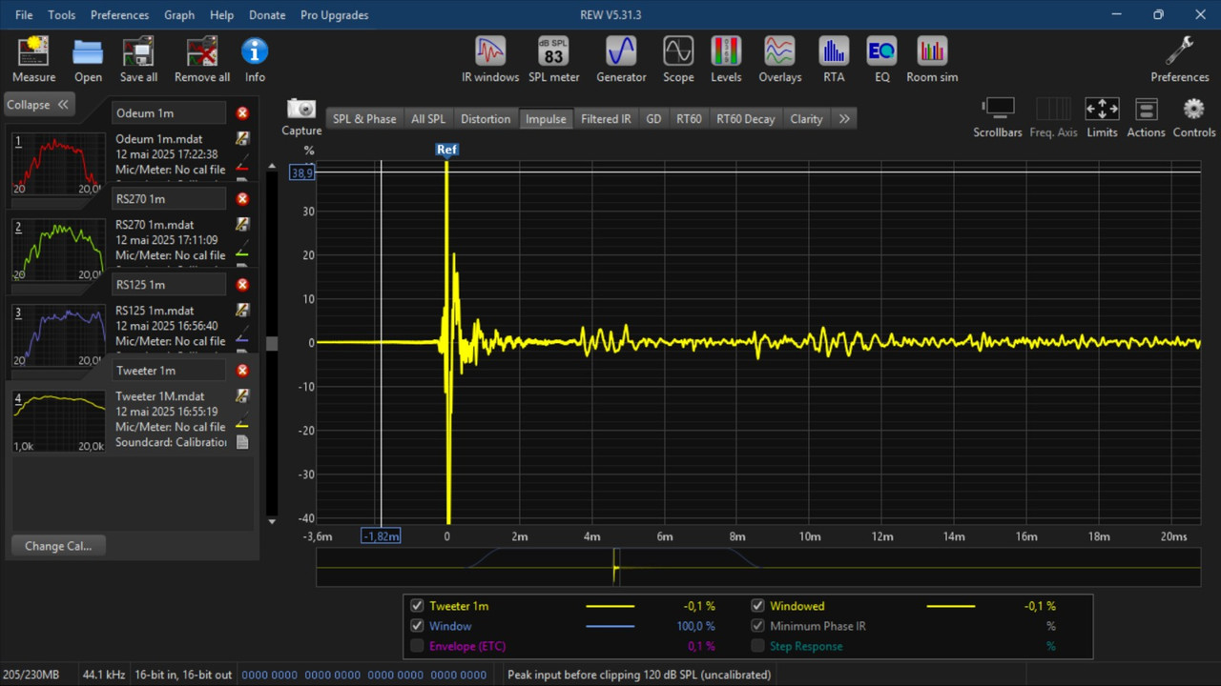Open the SPL meter
Viewport: 1221px width, 686px height.
(x=554, y=51)
